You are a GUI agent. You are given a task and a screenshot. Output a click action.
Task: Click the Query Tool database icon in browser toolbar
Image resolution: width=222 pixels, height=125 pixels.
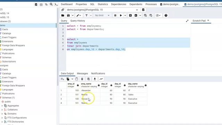[36, 5]
